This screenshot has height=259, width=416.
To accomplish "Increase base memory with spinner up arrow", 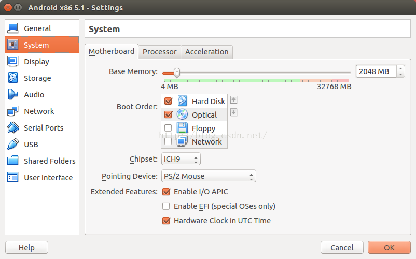I will [400, 68].
